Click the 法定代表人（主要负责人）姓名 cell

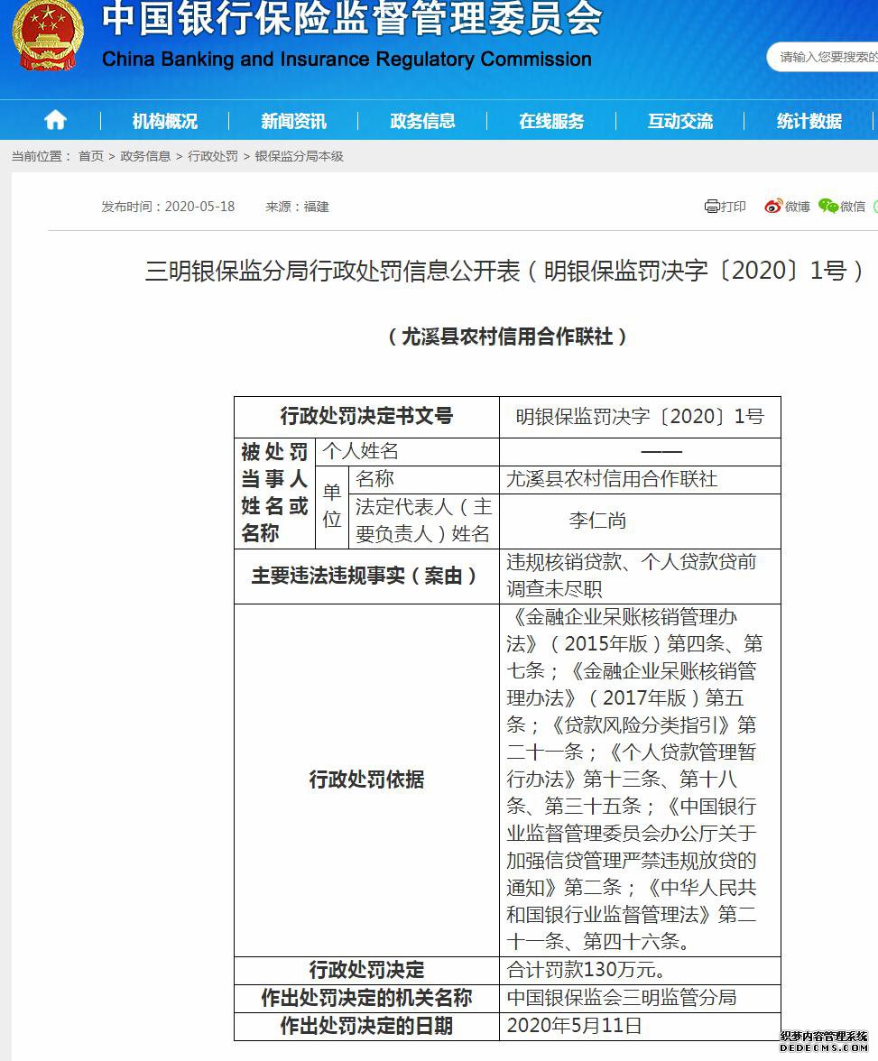pos(424,521)
